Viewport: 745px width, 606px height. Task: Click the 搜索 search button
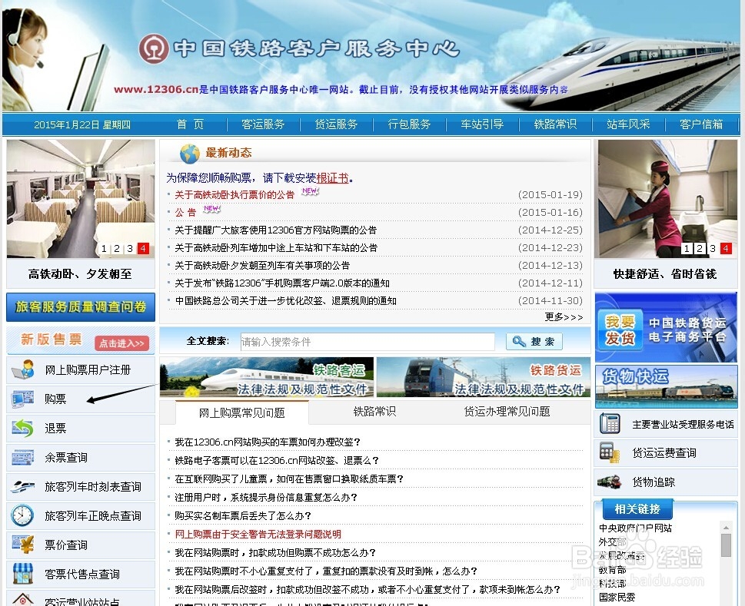[x=534, y=342]
